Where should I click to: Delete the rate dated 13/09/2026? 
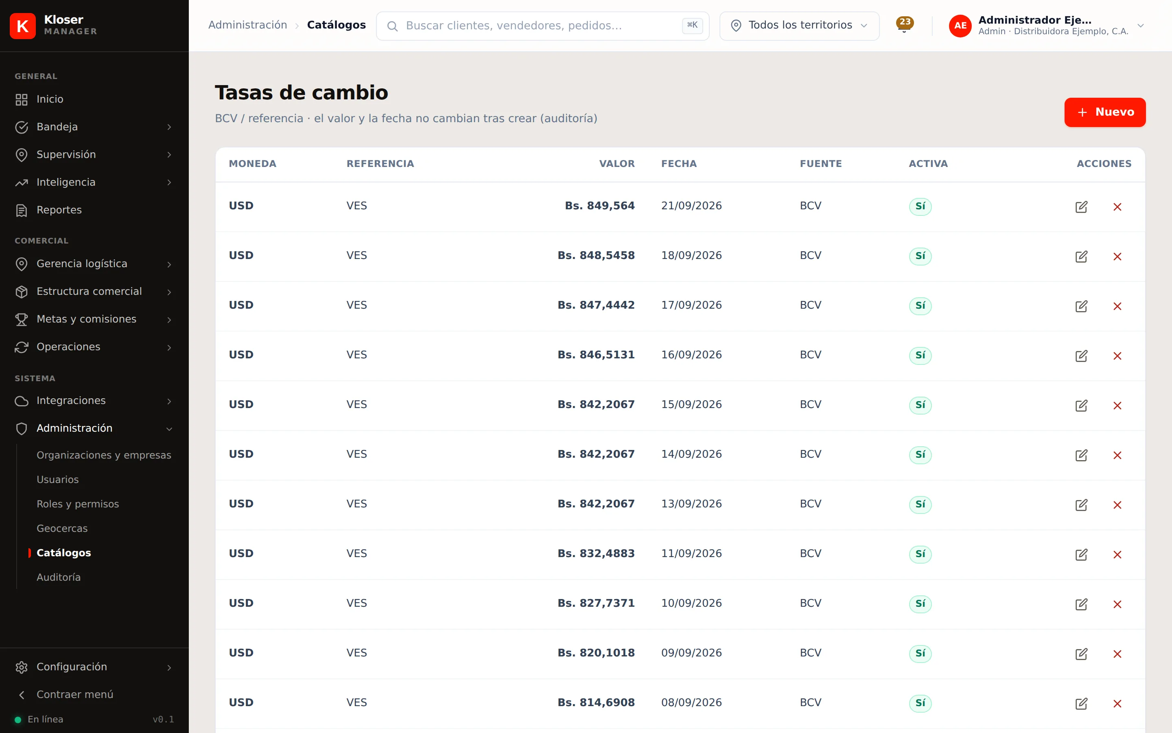click(1117, 505)
